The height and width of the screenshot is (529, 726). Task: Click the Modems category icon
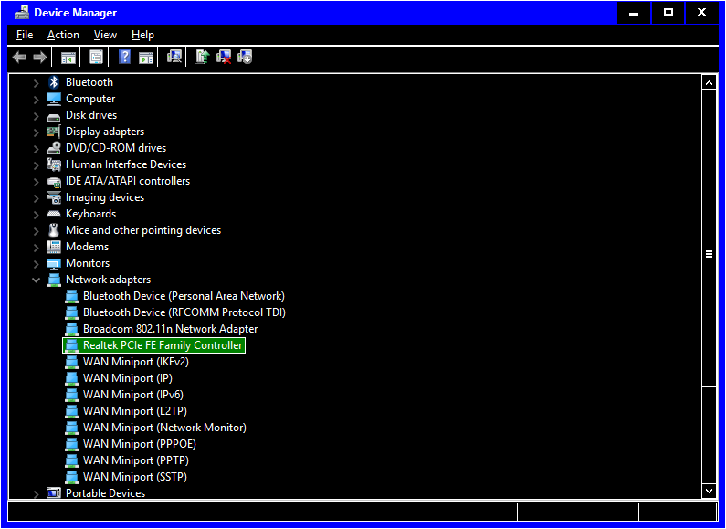pyautogui.click(x=54, y=247)
